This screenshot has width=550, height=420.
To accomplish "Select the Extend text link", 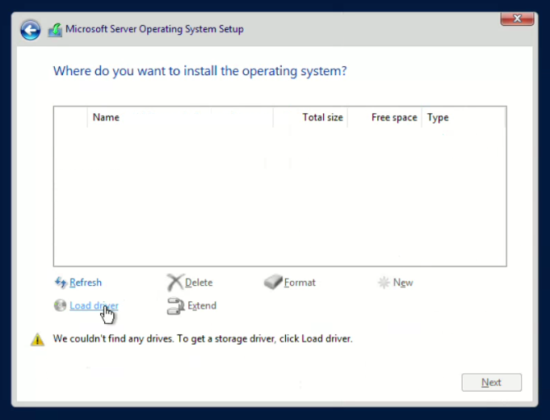I will pyautogui.click(x=202, y=306).
